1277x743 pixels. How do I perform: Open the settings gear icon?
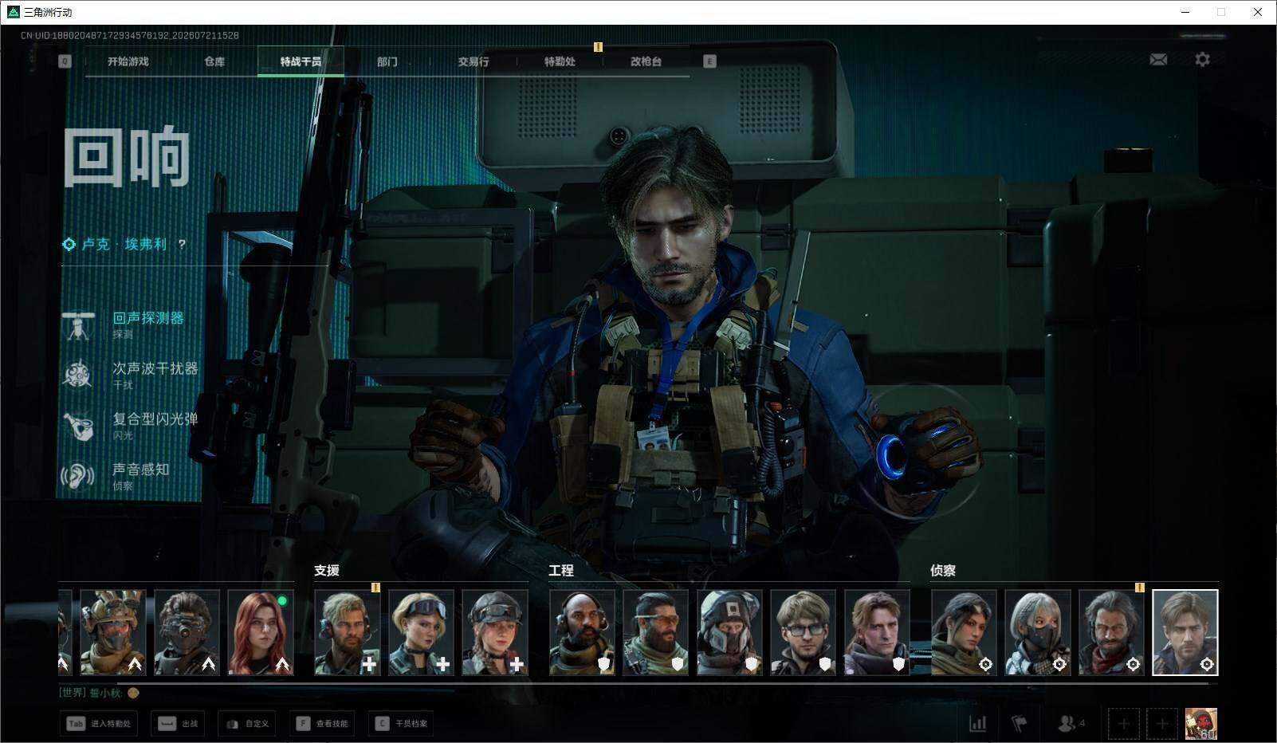pyautogui.click(x=1202, y=60)
